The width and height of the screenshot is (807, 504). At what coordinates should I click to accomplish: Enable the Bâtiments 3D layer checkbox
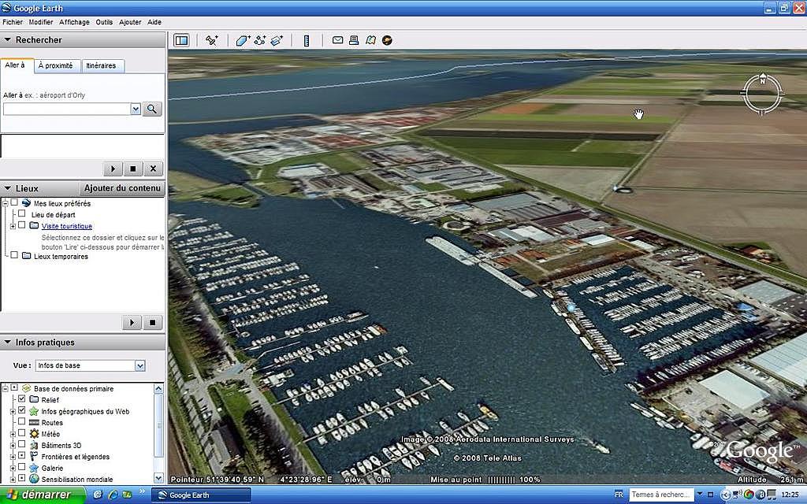pos(21,444)
